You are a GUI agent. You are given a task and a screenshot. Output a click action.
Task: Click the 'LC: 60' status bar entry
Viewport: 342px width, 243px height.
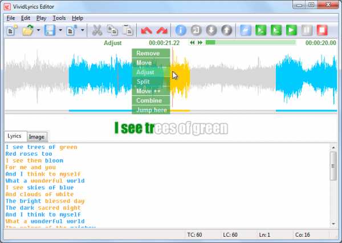click(230, 235)
